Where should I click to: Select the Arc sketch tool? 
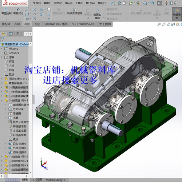tap(35, 14)
